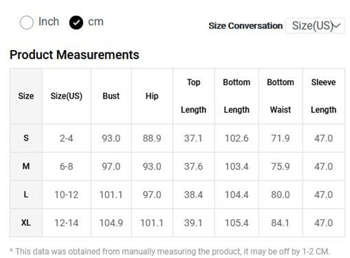This screenshot has height=258, width=350.
Task: Click the Bottom Waist column header
Action: [x=280, y=96]
